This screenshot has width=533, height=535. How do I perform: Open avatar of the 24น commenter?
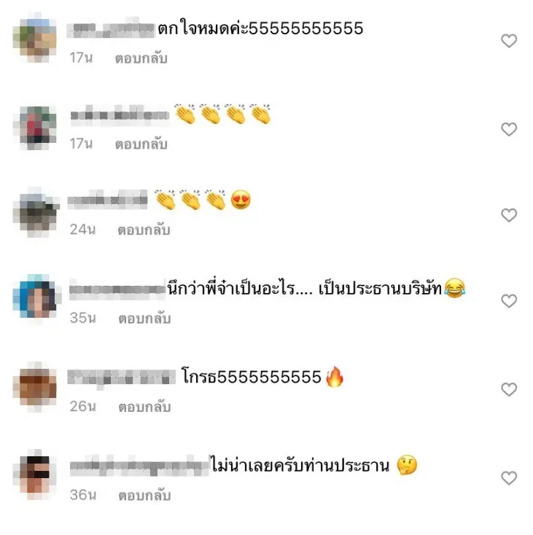click(x=36, y=212)
